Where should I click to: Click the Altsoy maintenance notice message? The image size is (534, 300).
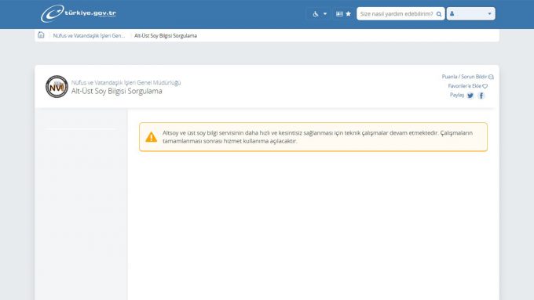[x=317, y=137]
